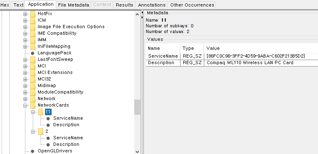Collapse the NetworkCards key
The image size is (318, 154).
click(25, 105)
